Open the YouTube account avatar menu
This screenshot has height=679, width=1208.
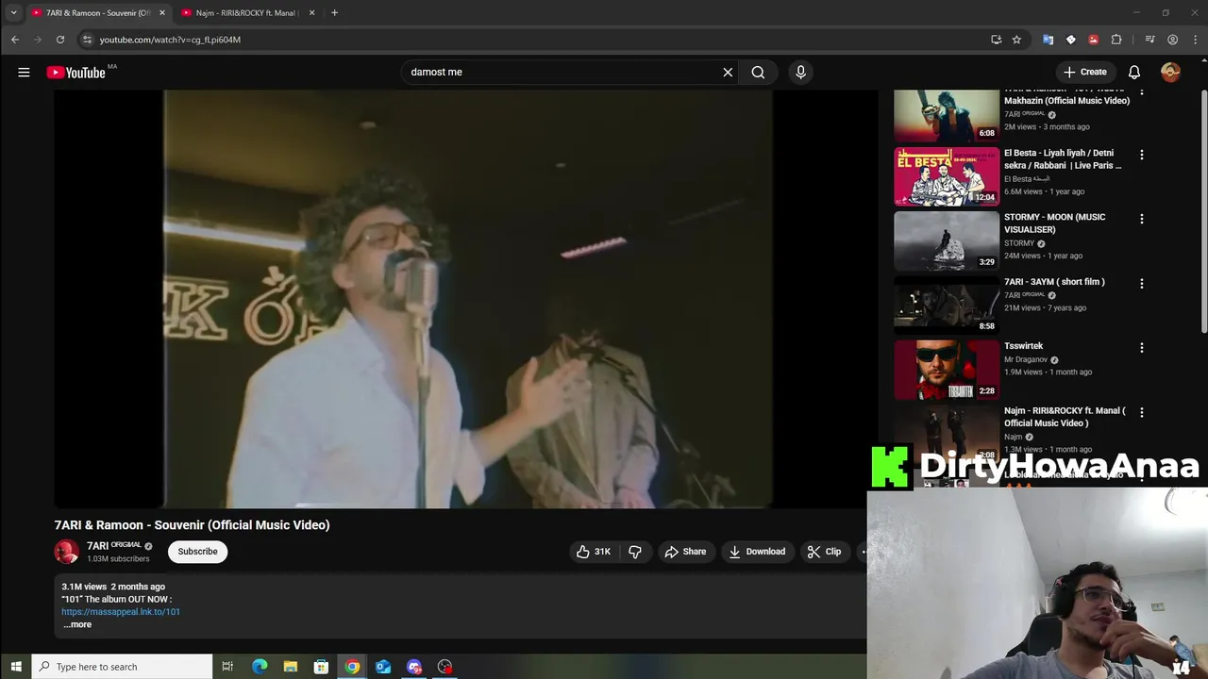1170,72
